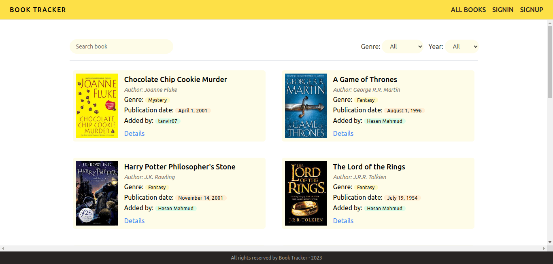Image resolution: width=553 pixels, height=264 pixels.
Task: Open the Signup page
Action: (x=532, y=10)
